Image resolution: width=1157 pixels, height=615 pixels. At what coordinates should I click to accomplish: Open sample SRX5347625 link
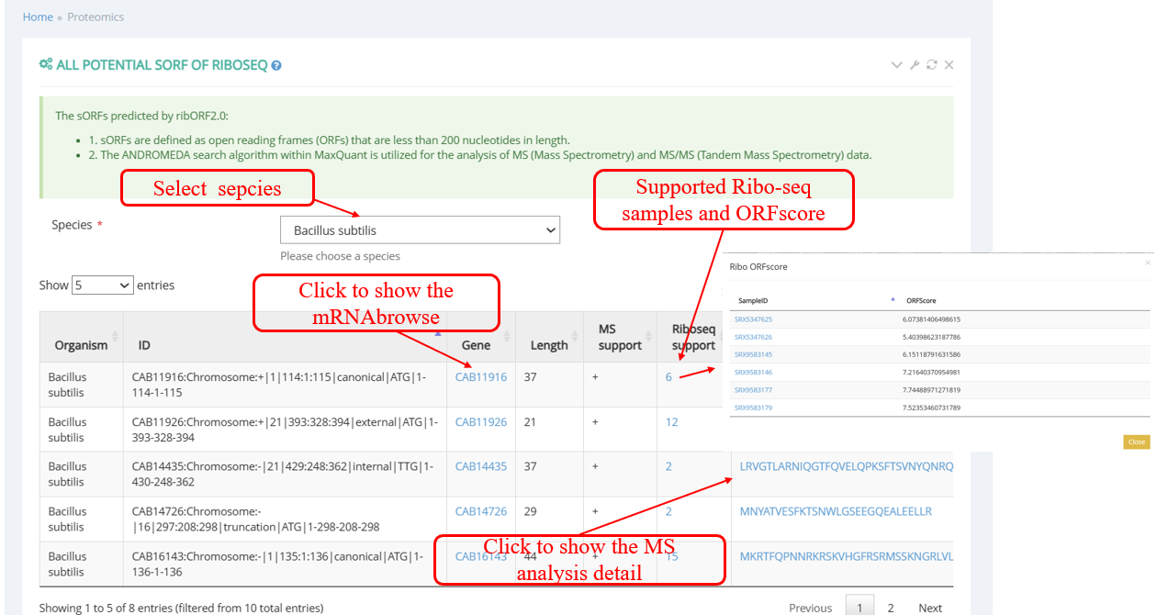[753, 319]
